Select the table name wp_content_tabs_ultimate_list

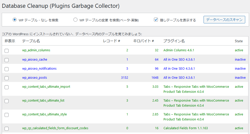(43, 101)
